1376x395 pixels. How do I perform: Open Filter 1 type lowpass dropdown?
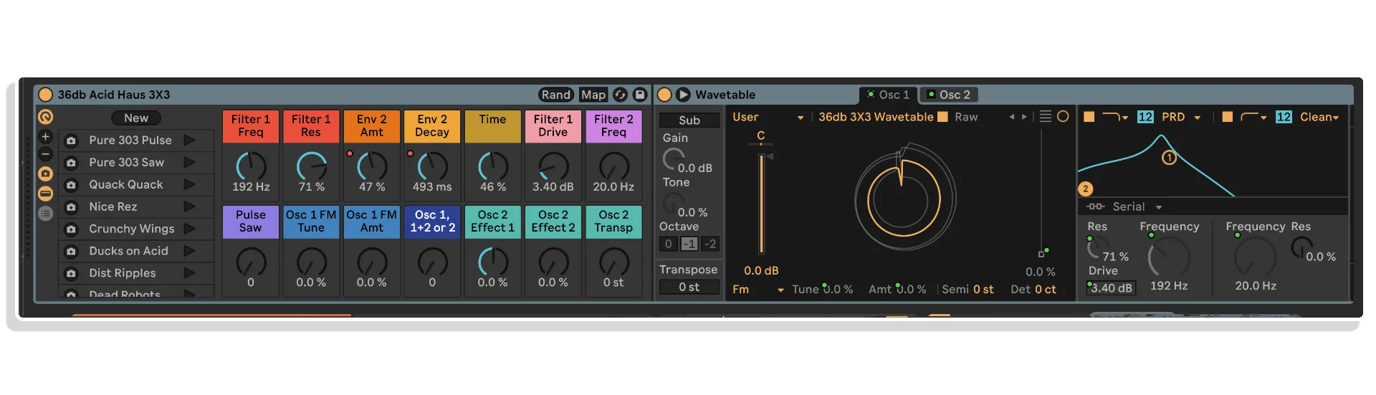point(1115,117)
